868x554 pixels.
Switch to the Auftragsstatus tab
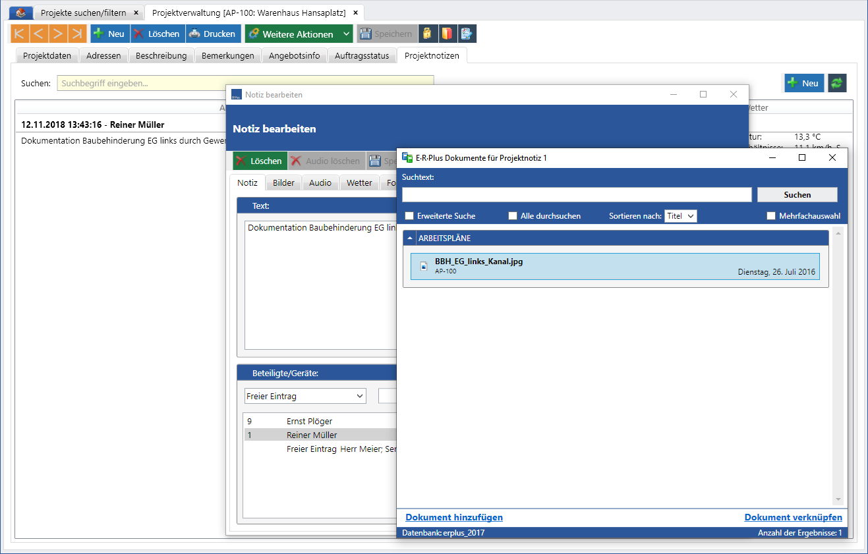point(362,56)
